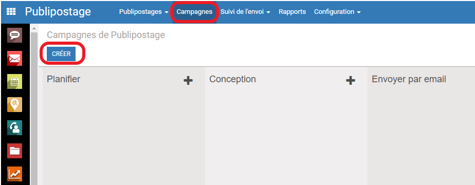
Task: Click the Envoyer par email column header
Action: 409,79
